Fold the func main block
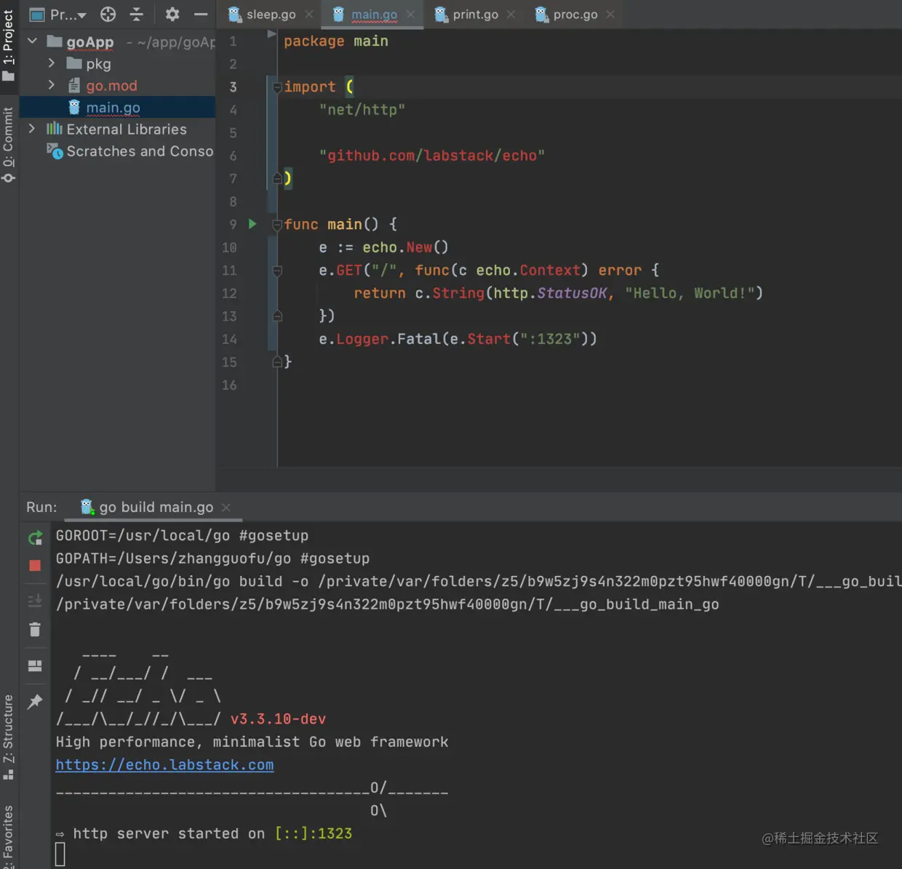Image resolution: width=902 pixels, height=869 pixels. [277, 225]
